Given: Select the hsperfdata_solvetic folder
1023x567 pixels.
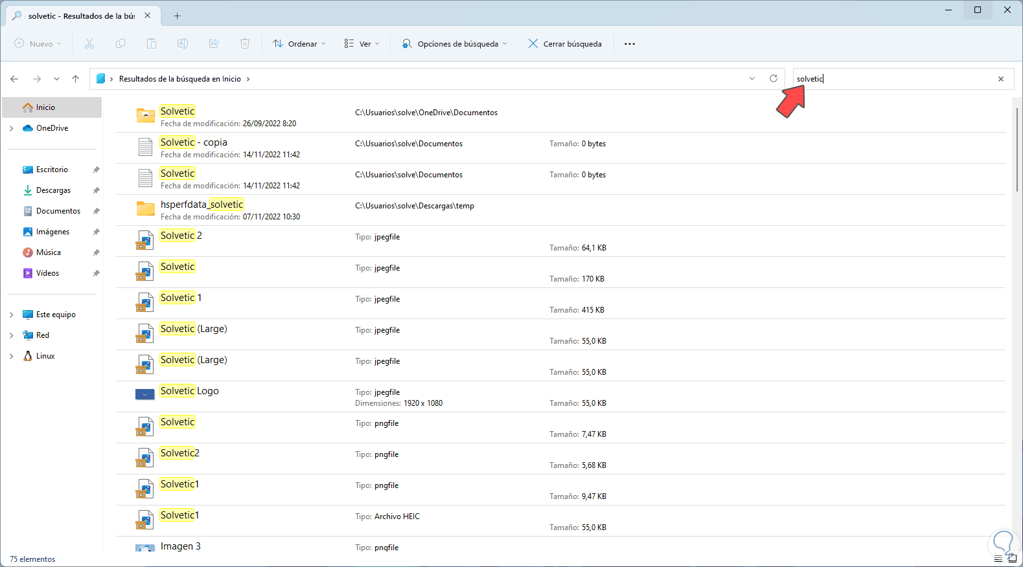Looking at the screenshot, I should click(560, 210).
